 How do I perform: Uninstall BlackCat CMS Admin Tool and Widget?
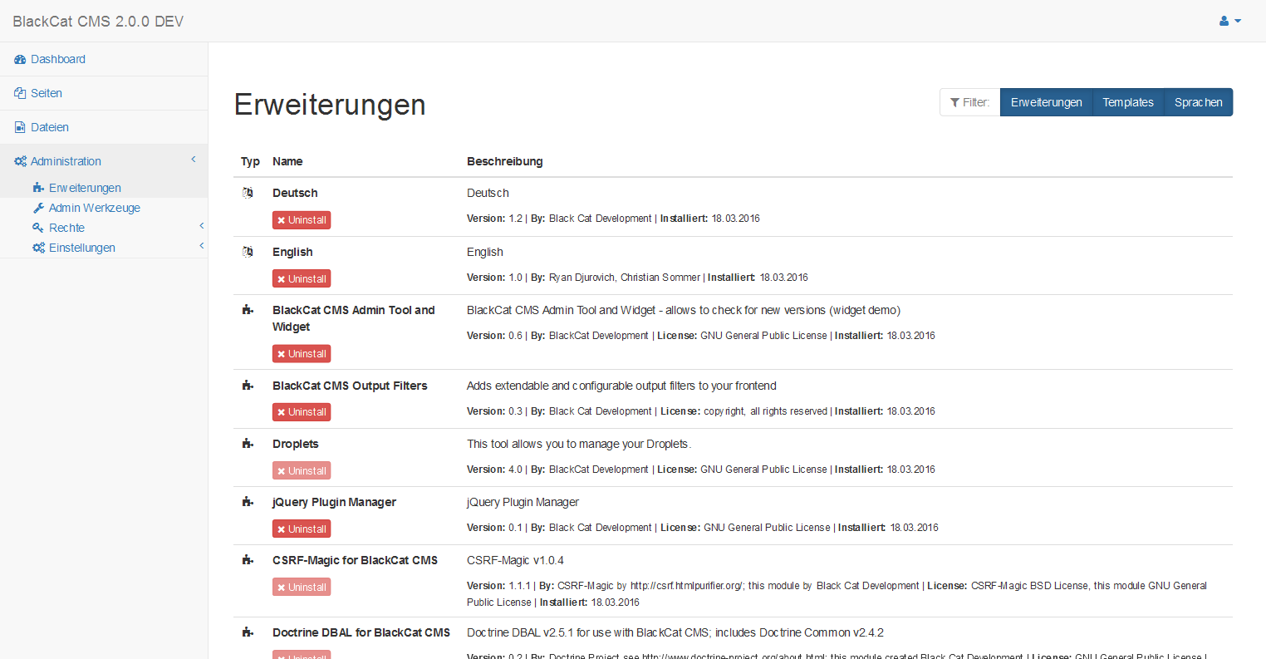(x=302, y=354)
